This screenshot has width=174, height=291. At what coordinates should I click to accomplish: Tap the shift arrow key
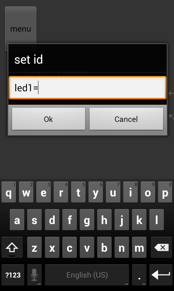click(12, 247)
